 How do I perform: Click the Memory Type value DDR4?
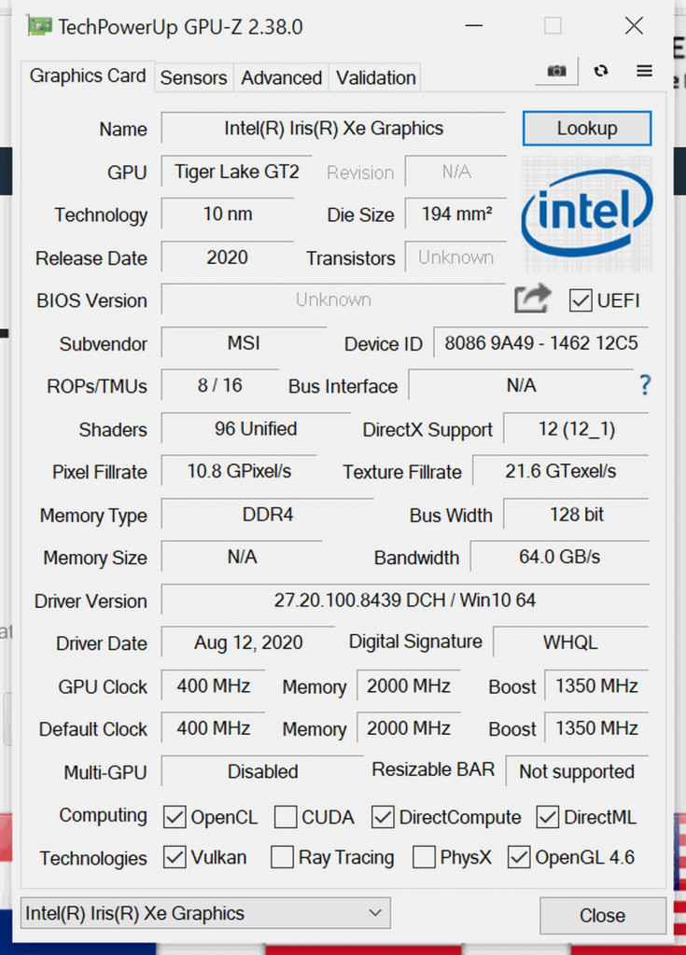[268, 515]
